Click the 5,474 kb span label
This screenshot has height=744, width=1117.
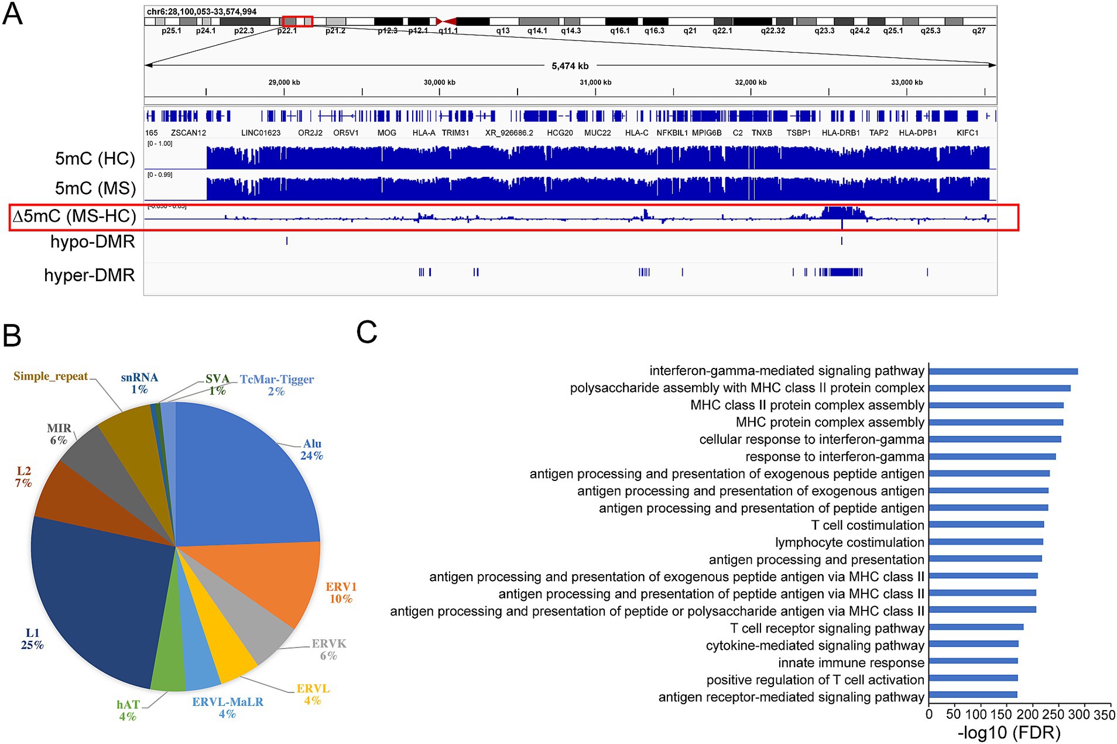tap(570, 66)
